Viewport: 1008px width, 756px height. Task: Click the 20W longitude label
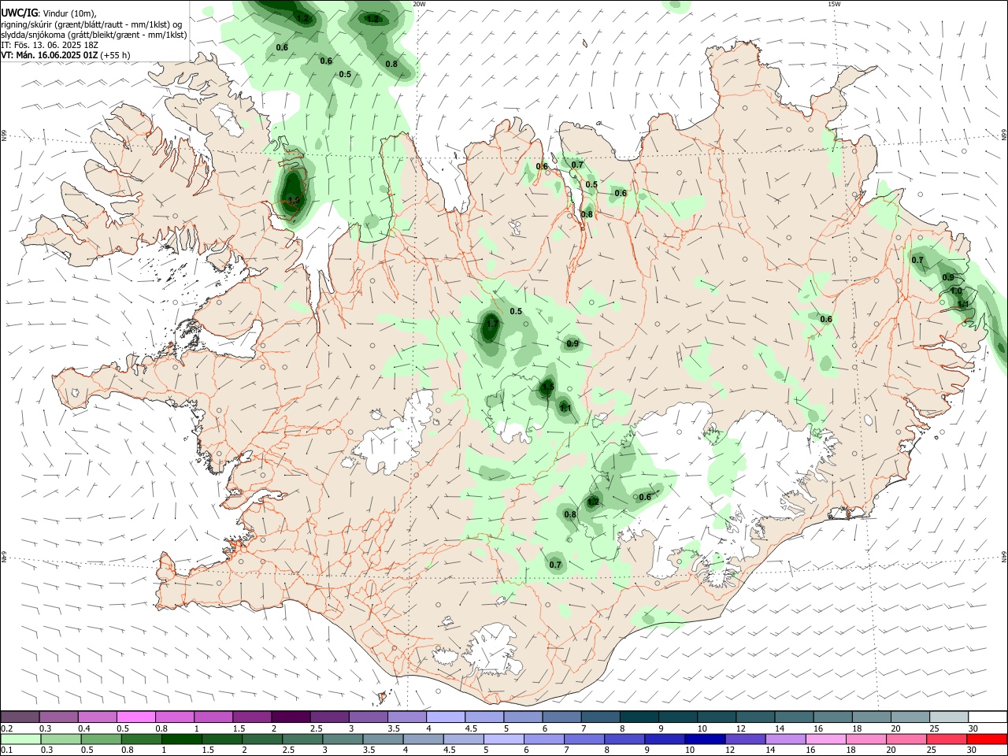(x=419, y=4)
